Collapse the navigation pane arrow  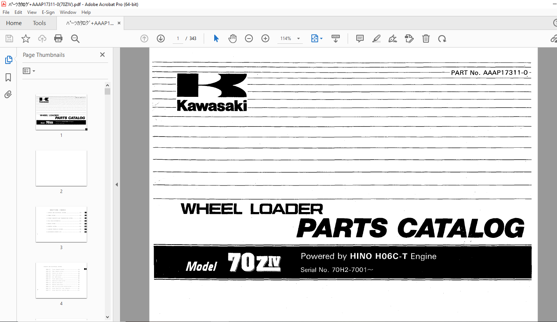[117, 184]
